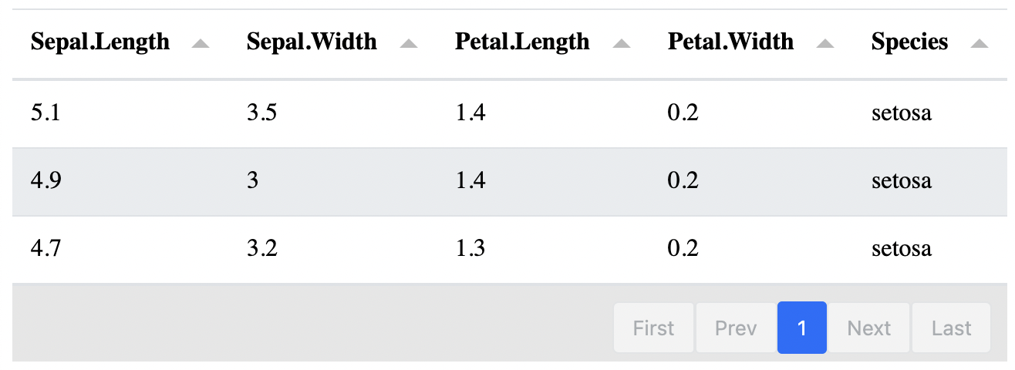Go to First page

click(x=653, y=328)
